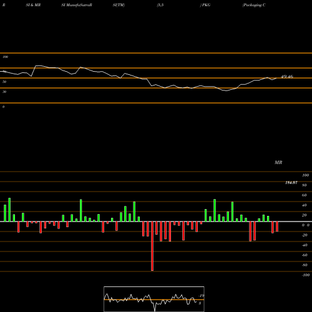Click the end of the RSI line
Image resolution: width=312 pixels, height=312 pixels.
[x=276, y=78]
